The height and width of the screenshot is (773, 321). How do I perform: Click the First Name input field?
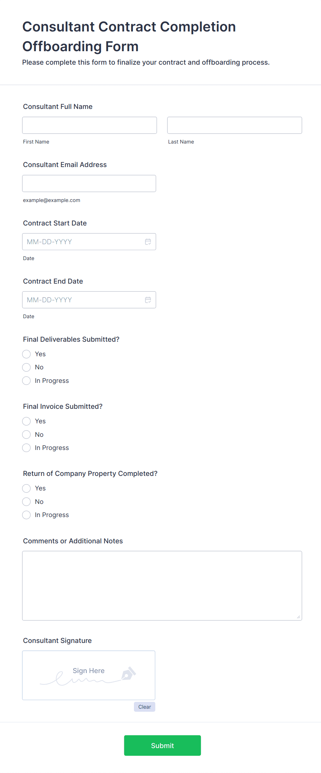89,125
